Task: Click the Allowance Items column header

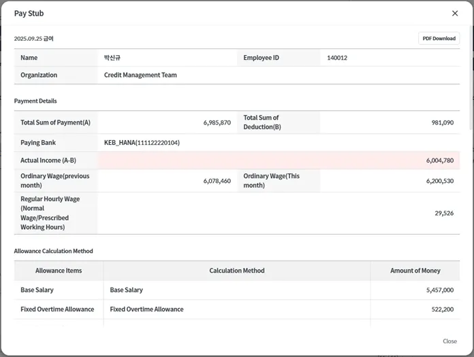Action: click(59, 271)
